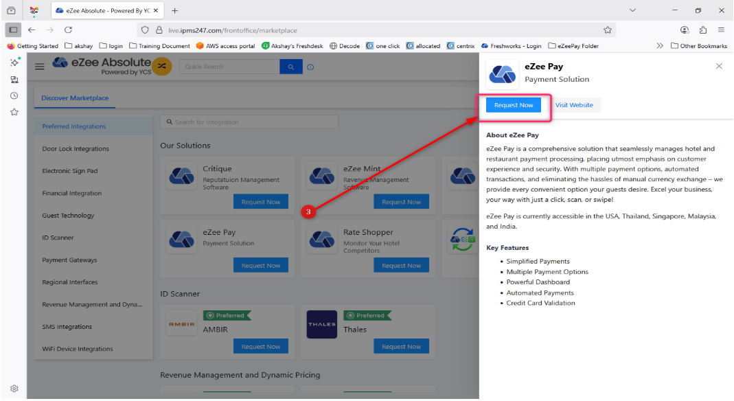Click the Rate Shopper product icon
Screen dimensions: 734x401
pos(322,240)
